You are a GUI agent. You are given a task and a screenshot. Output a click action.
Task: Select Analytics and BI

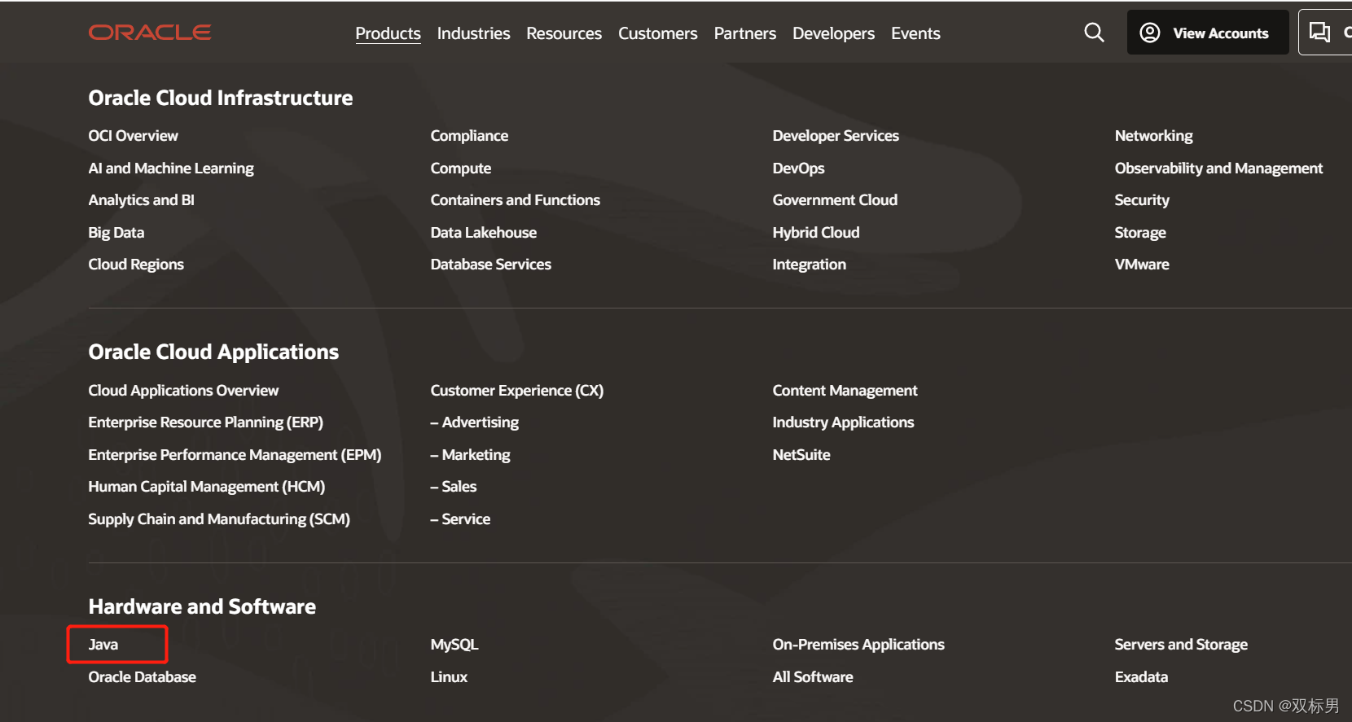(x=141, y=200)
